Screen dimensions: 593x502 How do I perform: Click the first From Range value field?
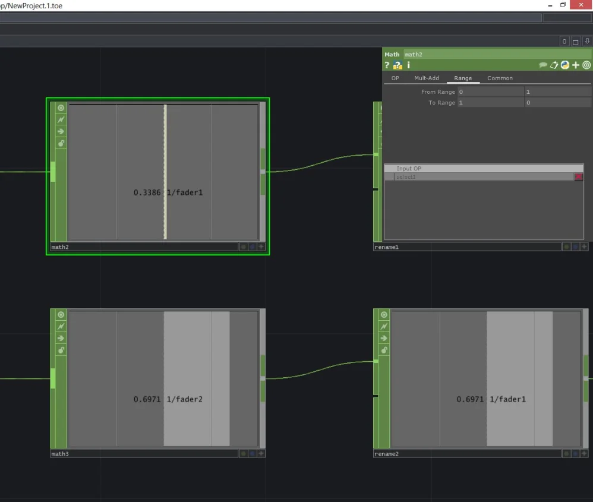(x=491, y=92)
